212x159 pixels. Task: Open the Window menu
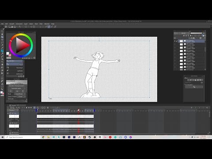(x=47, y=24)
